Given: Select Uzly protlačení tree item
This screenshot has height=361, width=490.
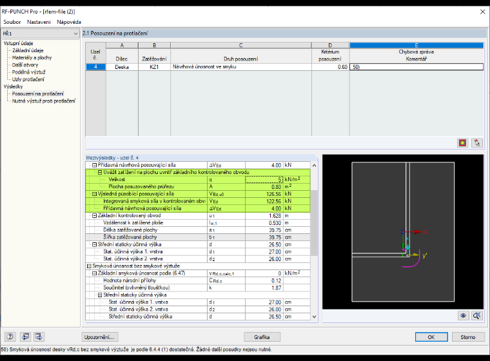Looking at the screenshot, I should (28, 79).
